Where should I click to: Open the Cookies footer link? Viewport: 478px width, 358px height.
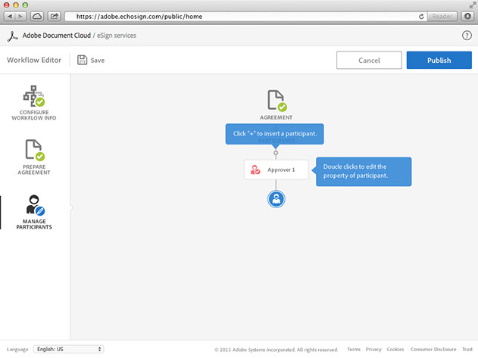pos(395,349)
